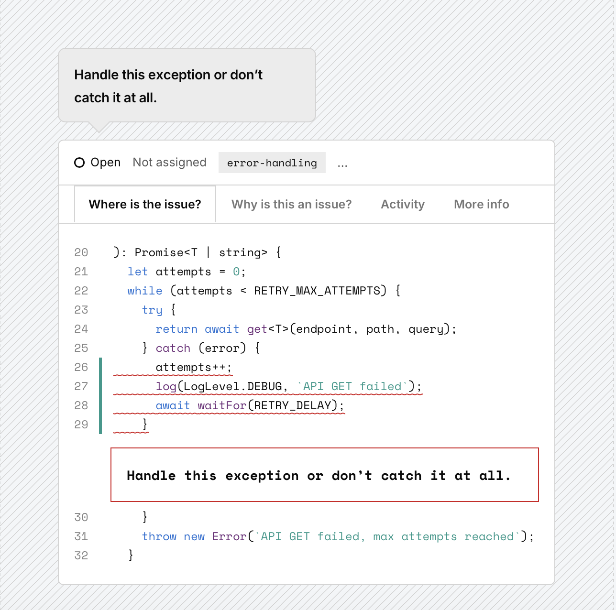This screenshot has height=610, width=616.
Task: Click the error-handling tag
Action: coord(272,163)
